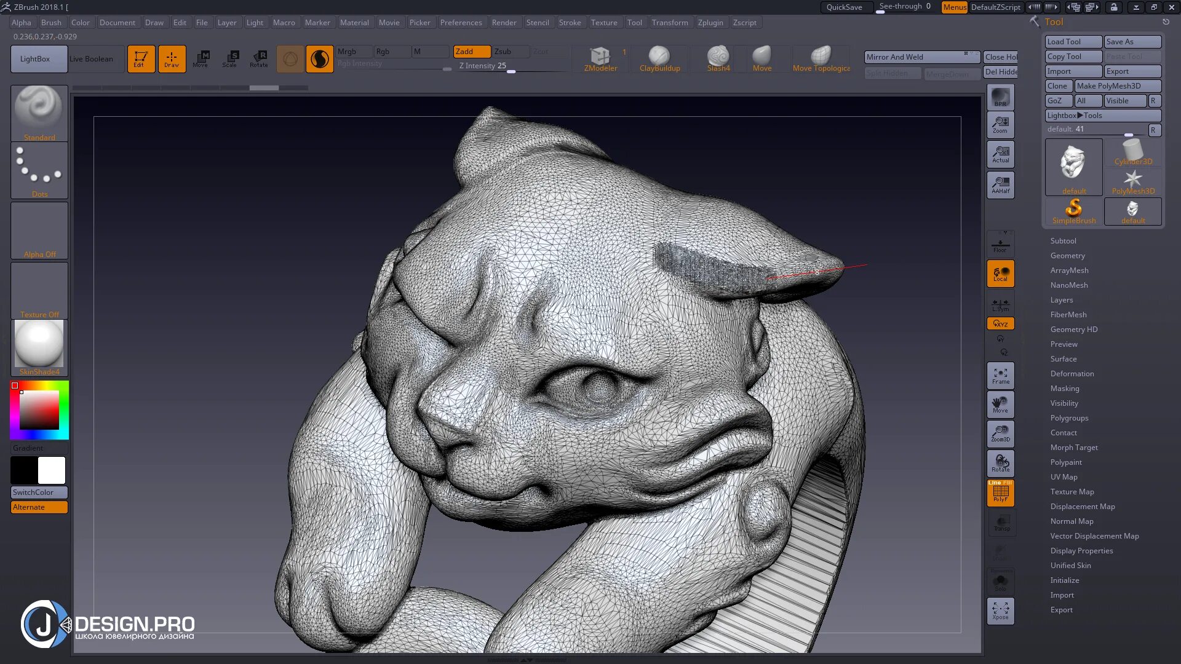This screenshot has width=1181, height=664.
Task: Open the Tool menu in menu bar
Action: (634, 22)
